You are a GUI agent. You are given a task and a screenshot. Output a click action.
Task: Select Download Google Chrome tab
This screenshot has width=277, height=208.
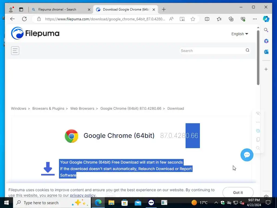(126, 9)
